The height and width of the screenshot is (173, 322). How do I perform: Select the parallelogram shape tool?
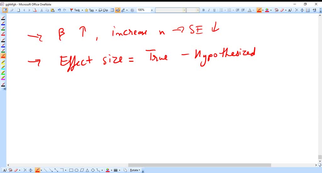tap(82, 170)
